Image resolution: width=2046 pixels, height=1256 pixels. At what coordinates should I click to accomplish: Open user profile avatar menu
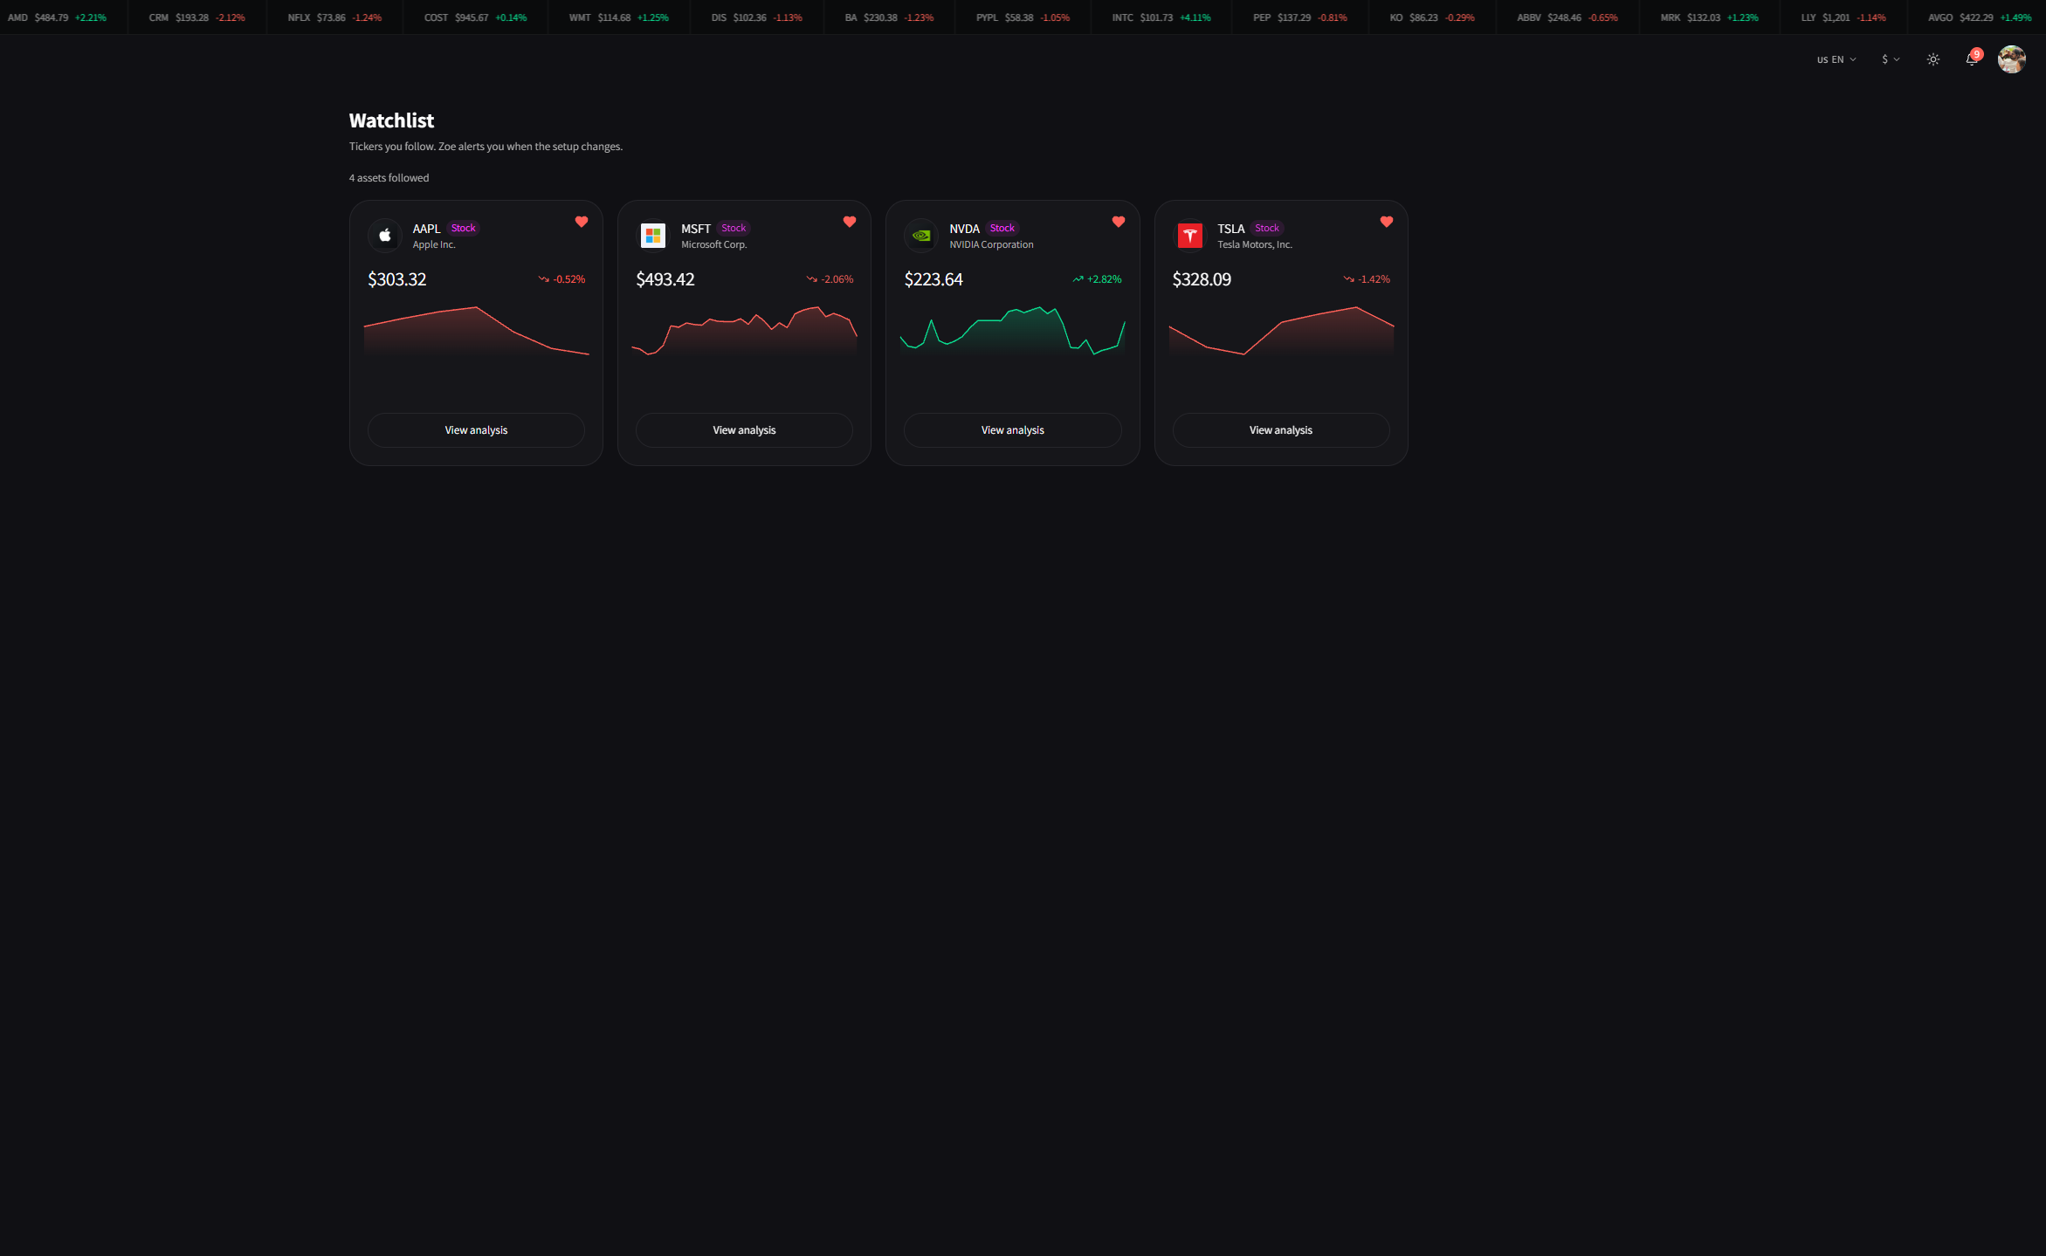pyautogui.click(x=2012, y=59)
